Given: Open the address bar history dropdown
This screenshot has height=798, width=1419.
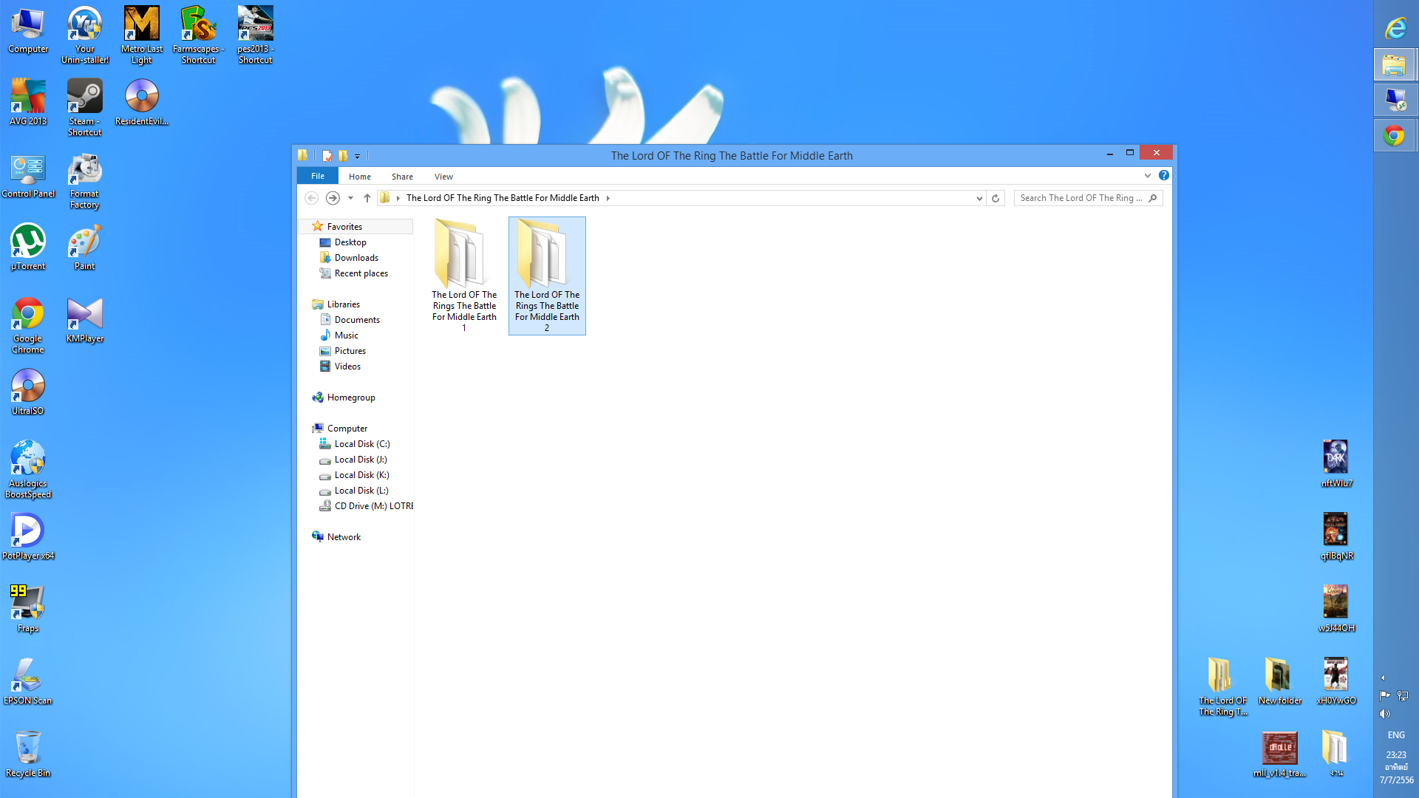Looking at the screenshot, I should [x=979, y=198].
